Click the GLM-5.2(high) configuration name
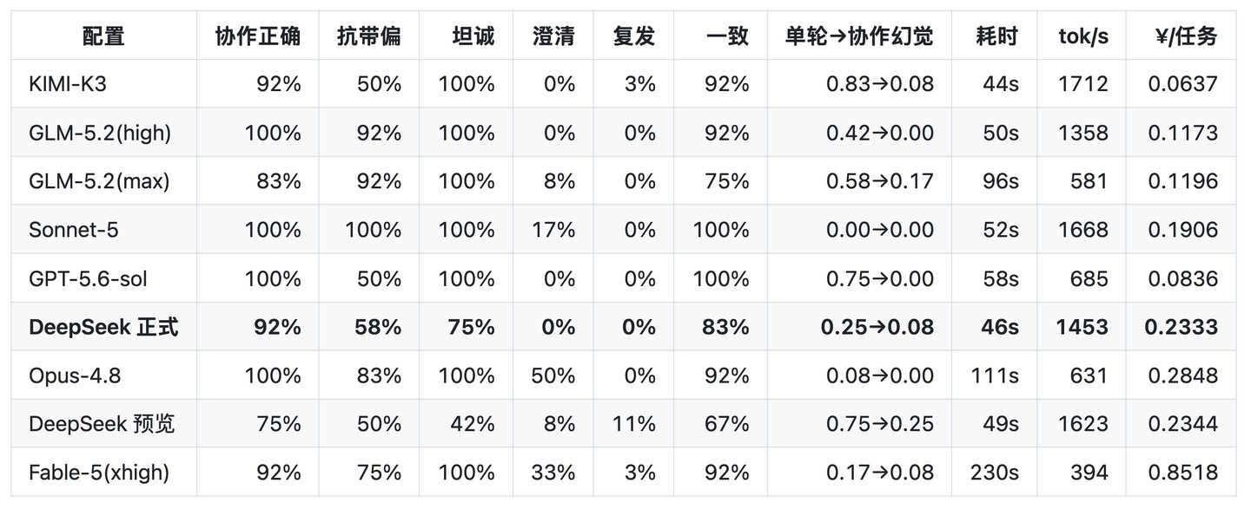 [x=100, y=133]
